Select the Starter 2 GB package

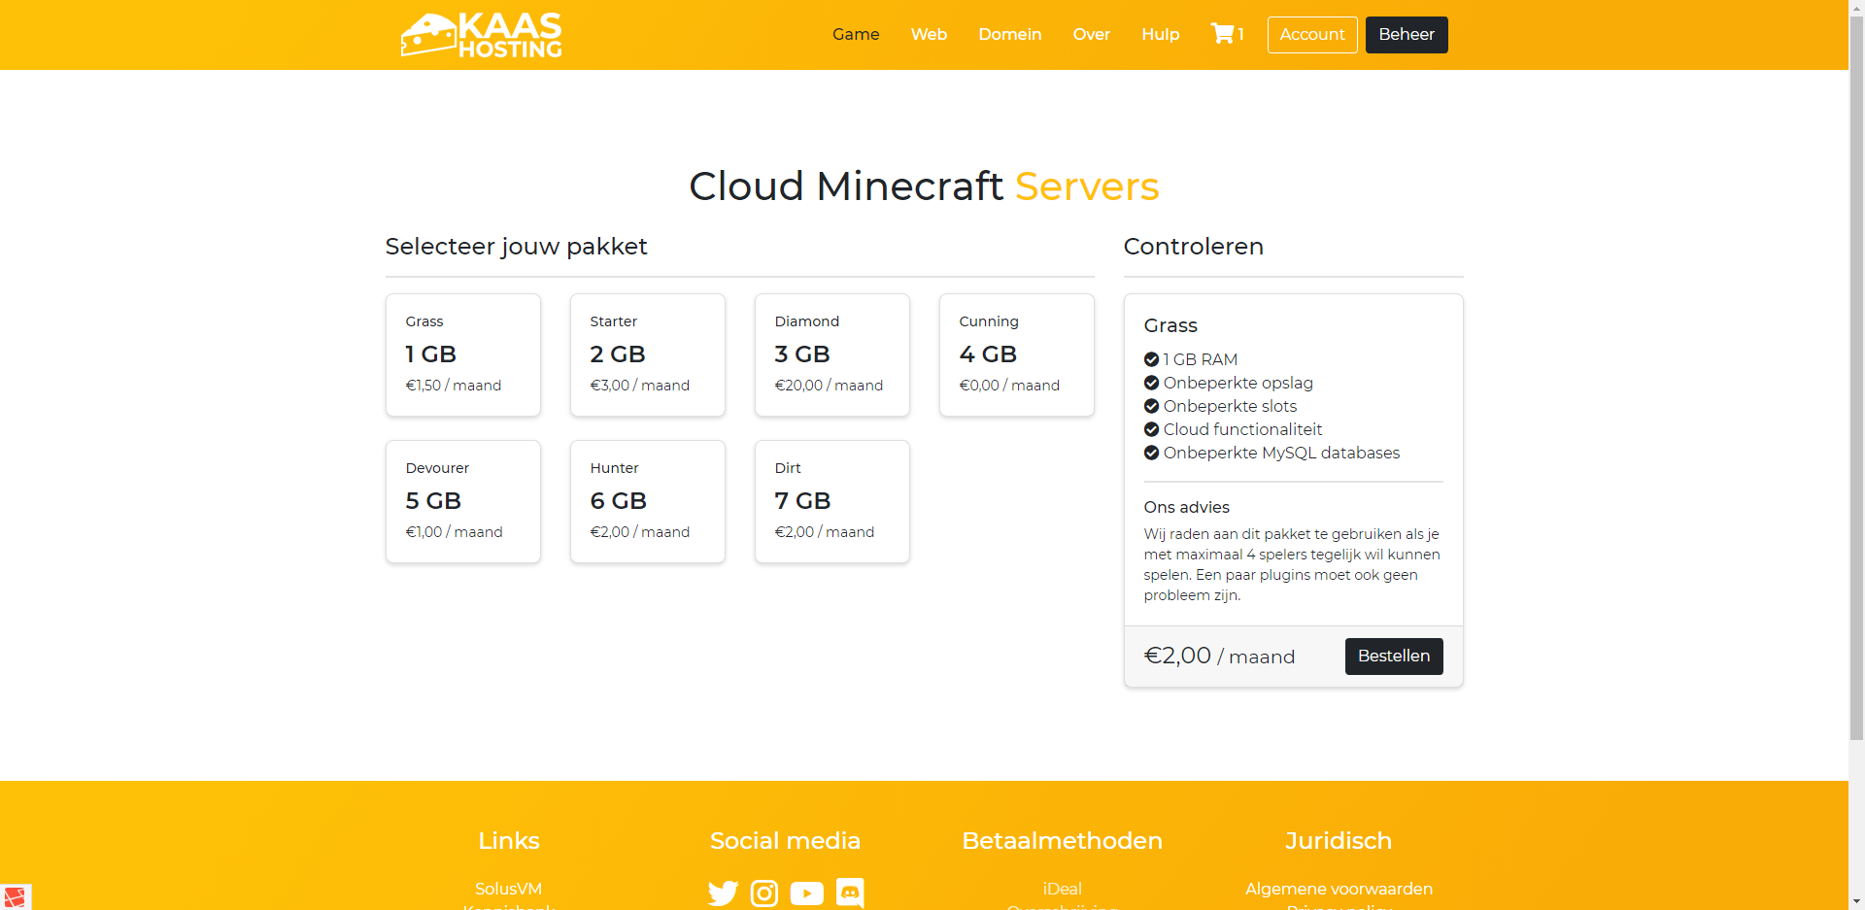pos(648,354)
